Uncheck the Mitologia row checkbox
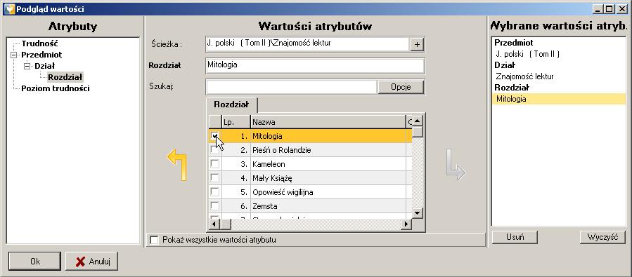632x277 pixels. click(x=215, y=136)
